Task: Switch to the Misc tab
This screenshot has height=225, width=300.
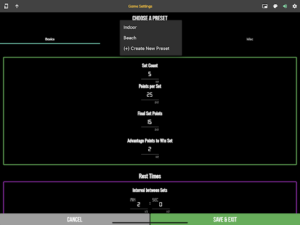Action: click(250, 39)
